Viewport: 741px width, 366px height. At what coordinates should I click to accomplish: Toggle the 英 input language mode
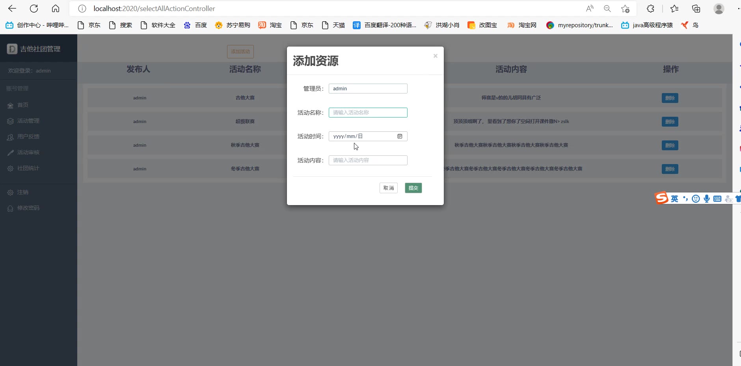pos(675,199)
